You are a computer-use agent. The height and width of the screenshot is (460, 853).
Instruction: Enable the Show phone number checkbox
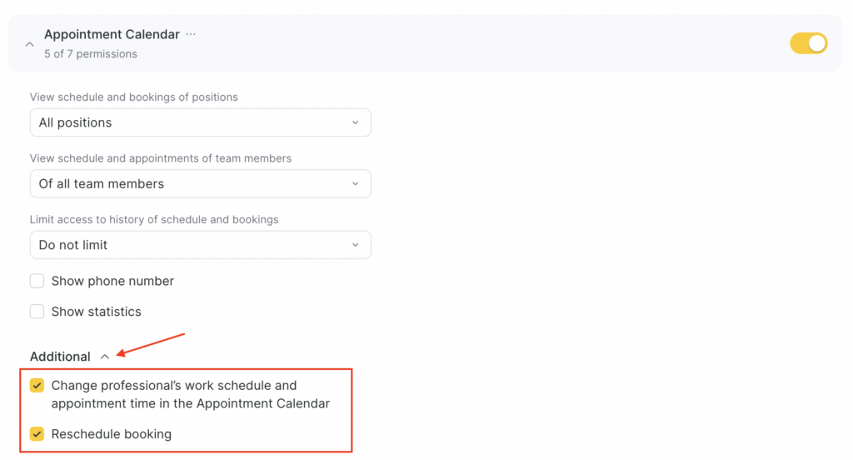(37, 281)
